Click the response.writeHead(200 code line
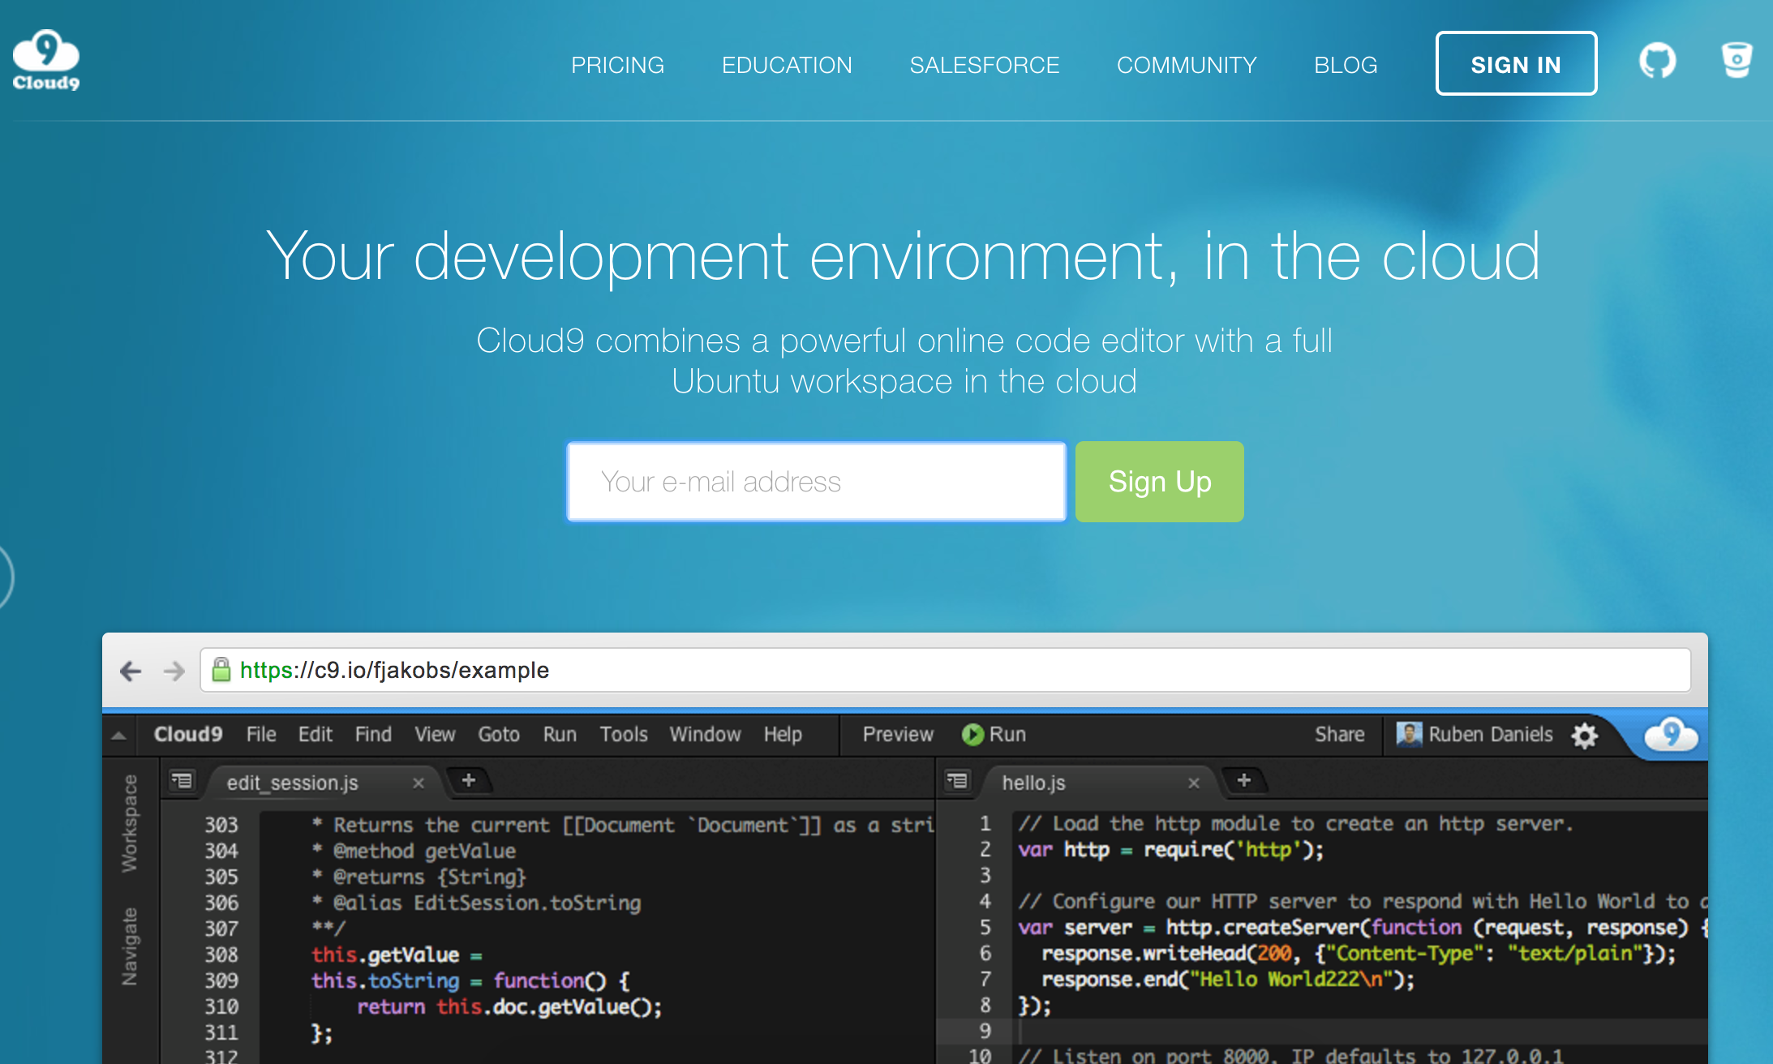 (1359, 953)
